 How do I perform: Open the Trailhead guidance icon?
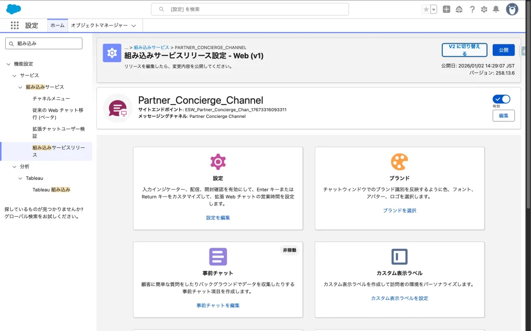tap(459, 9)
